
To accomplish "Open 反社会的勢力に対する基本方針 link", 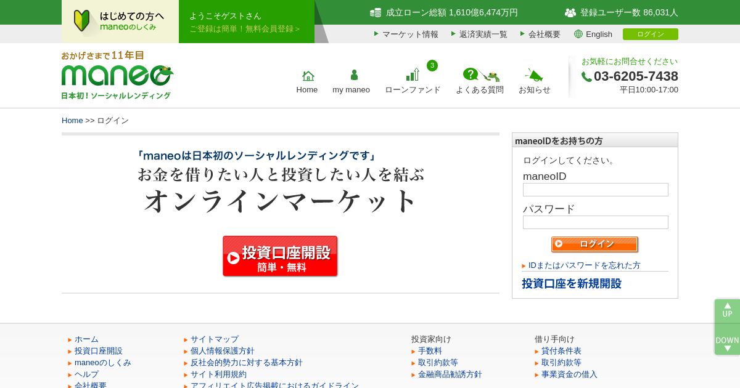I will (247, 362).
